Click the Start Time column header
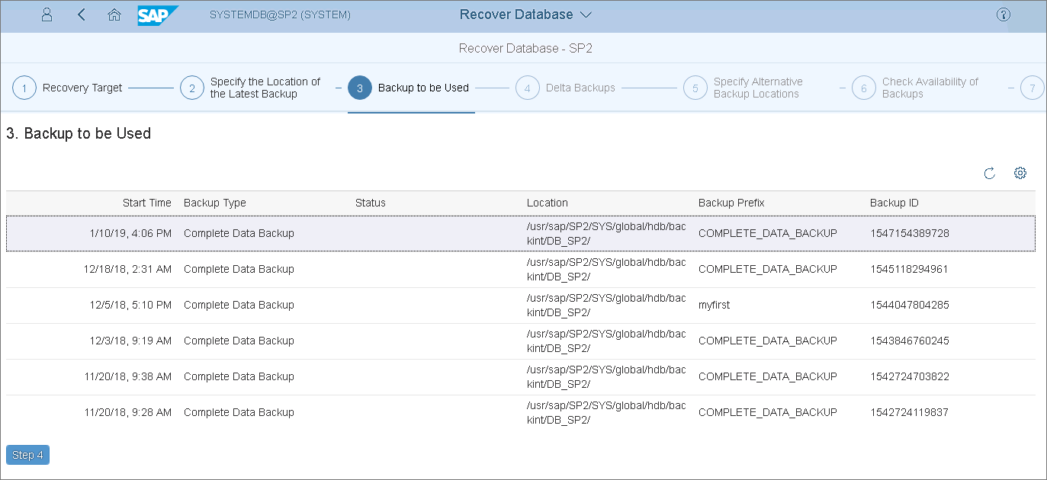This screenshot has width=1047, height=480. click(146, 203)
